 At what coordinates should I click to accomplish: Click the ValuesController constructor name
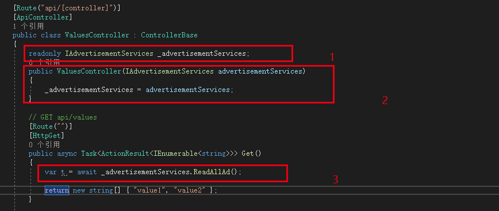[x=89, y=71]
